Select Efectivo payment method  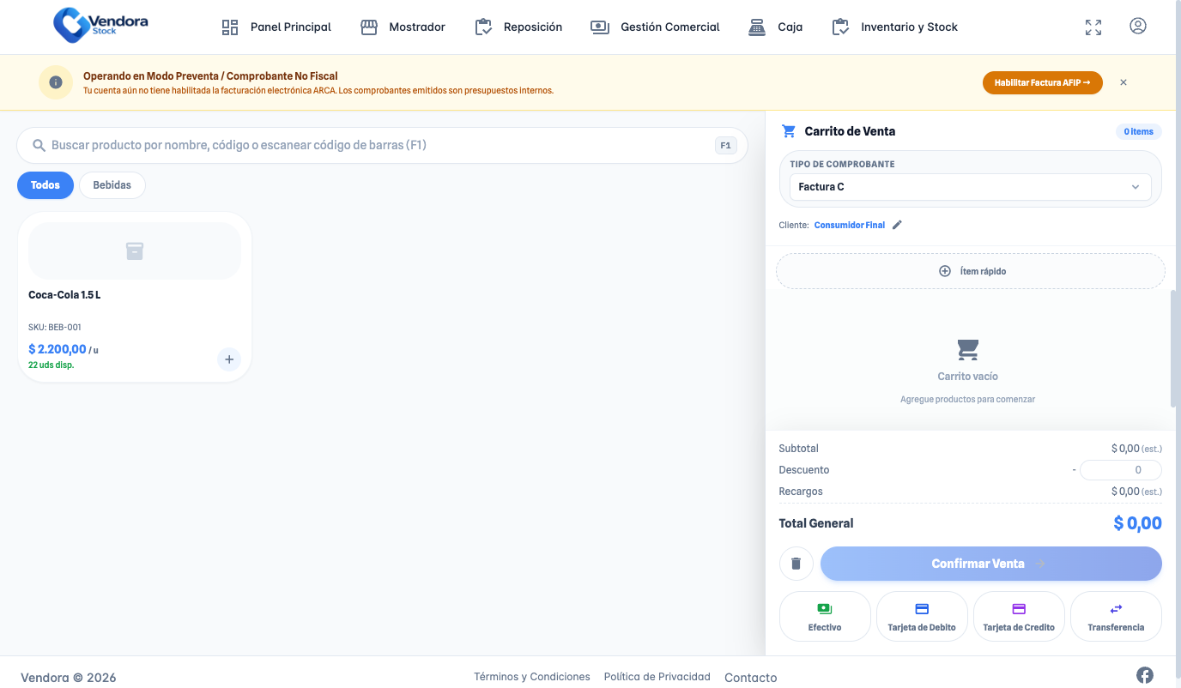825,617
